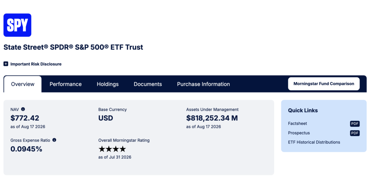Click the Morningstar star rating

112,149
